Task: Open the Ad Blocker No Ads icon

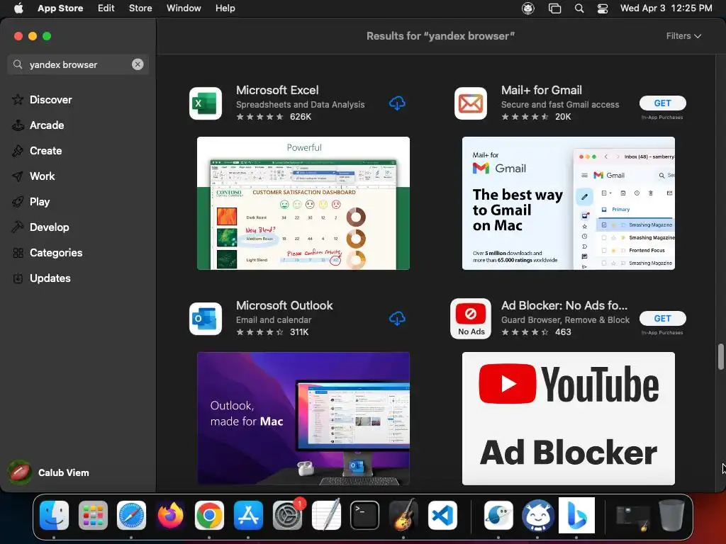Action: [471, 319]
